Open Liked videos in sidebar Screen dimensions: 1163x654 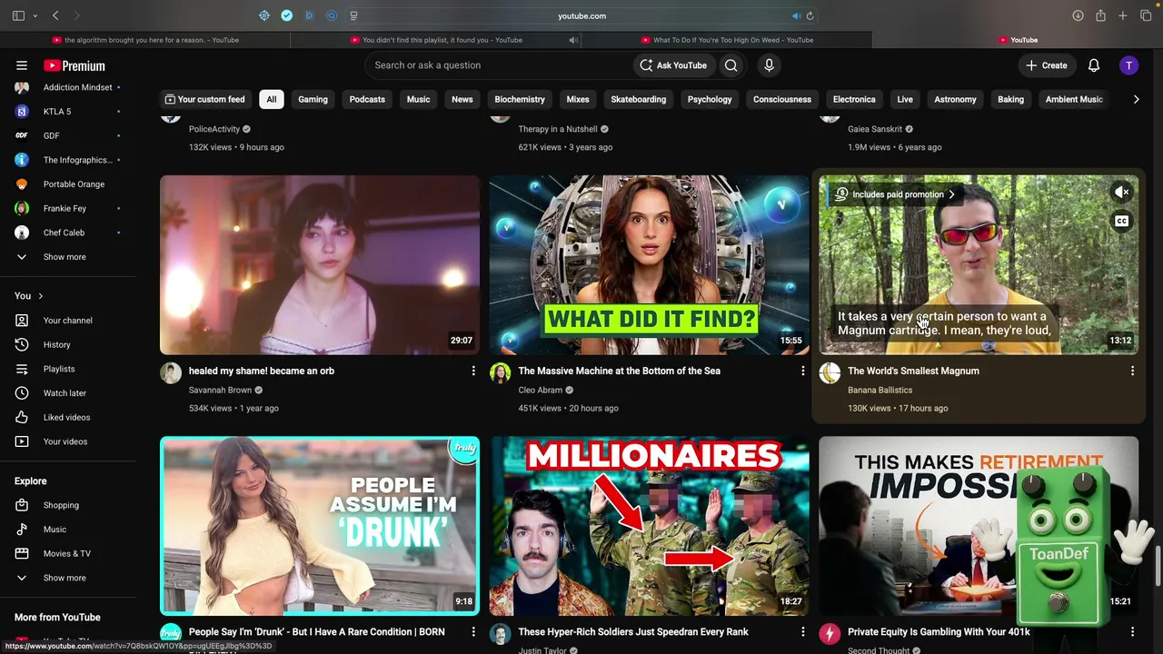coord(68,417)
